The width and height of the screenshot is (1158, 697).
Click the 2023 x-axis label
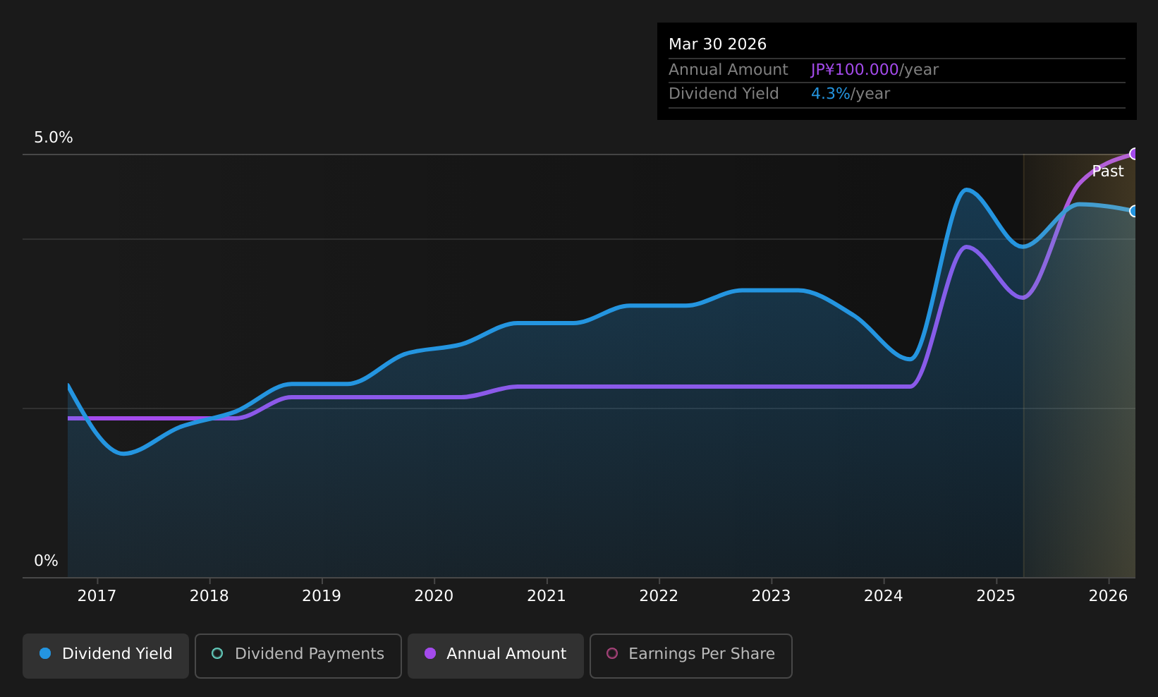(771, 596)
